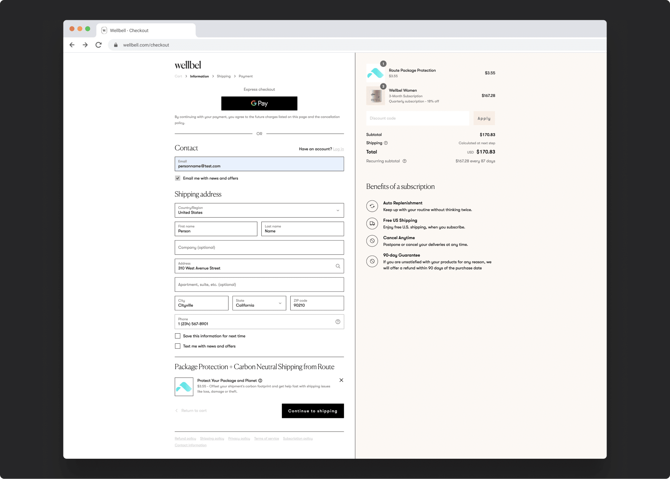Reload the checkout page
Image resolution: width=670 pixels, height=479 pixels.
point(98,45)
